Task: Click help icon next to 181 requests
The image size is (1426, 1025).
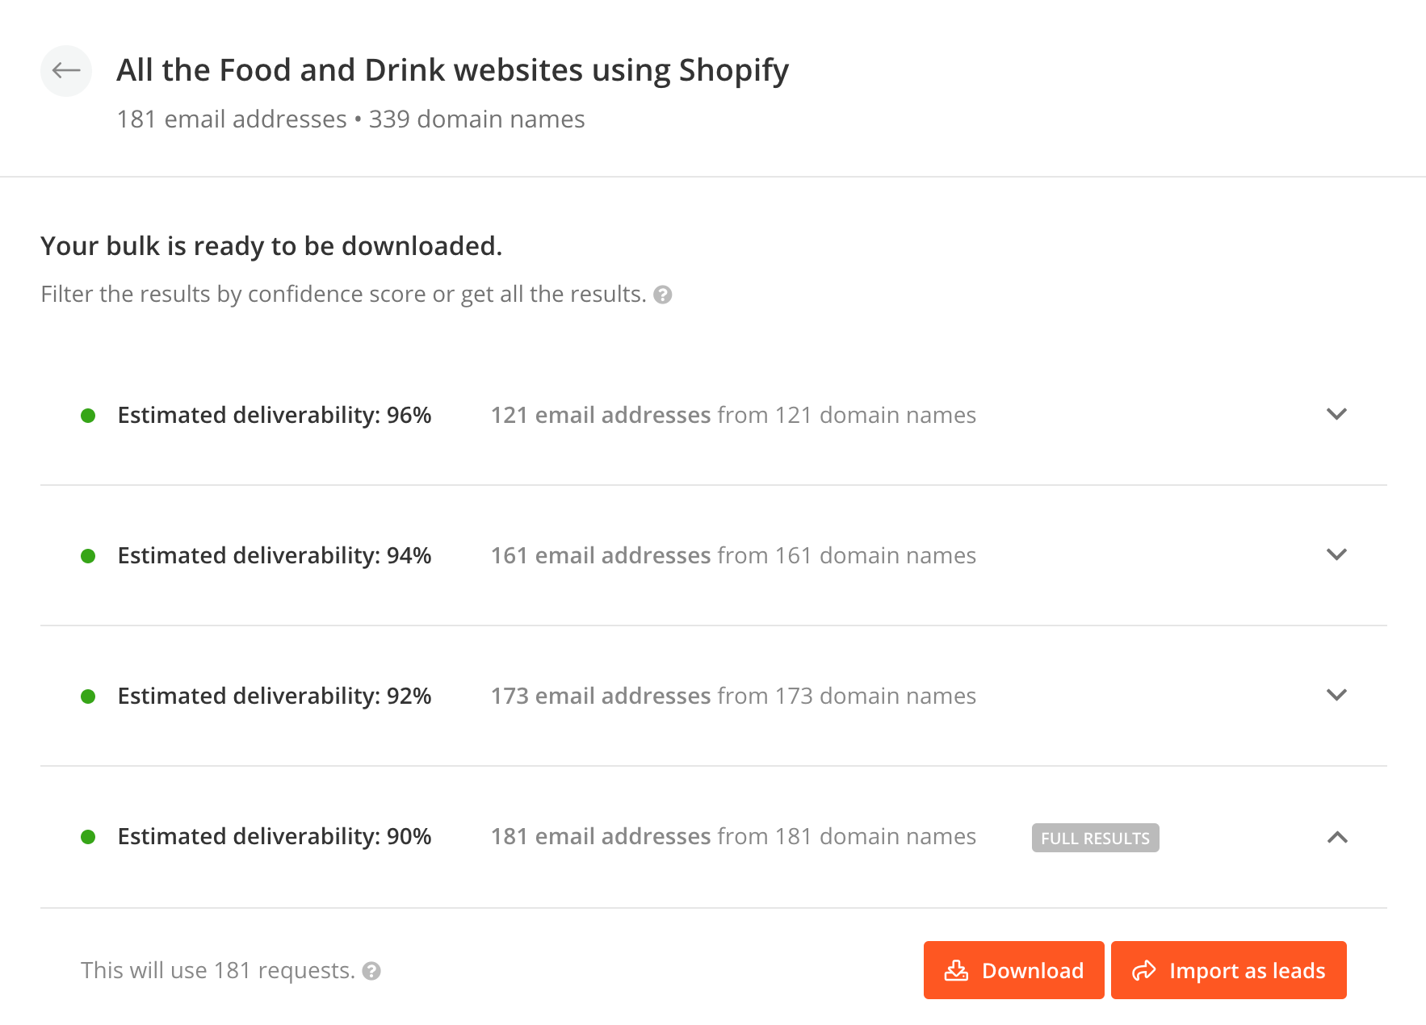Action: coord(371,971)
